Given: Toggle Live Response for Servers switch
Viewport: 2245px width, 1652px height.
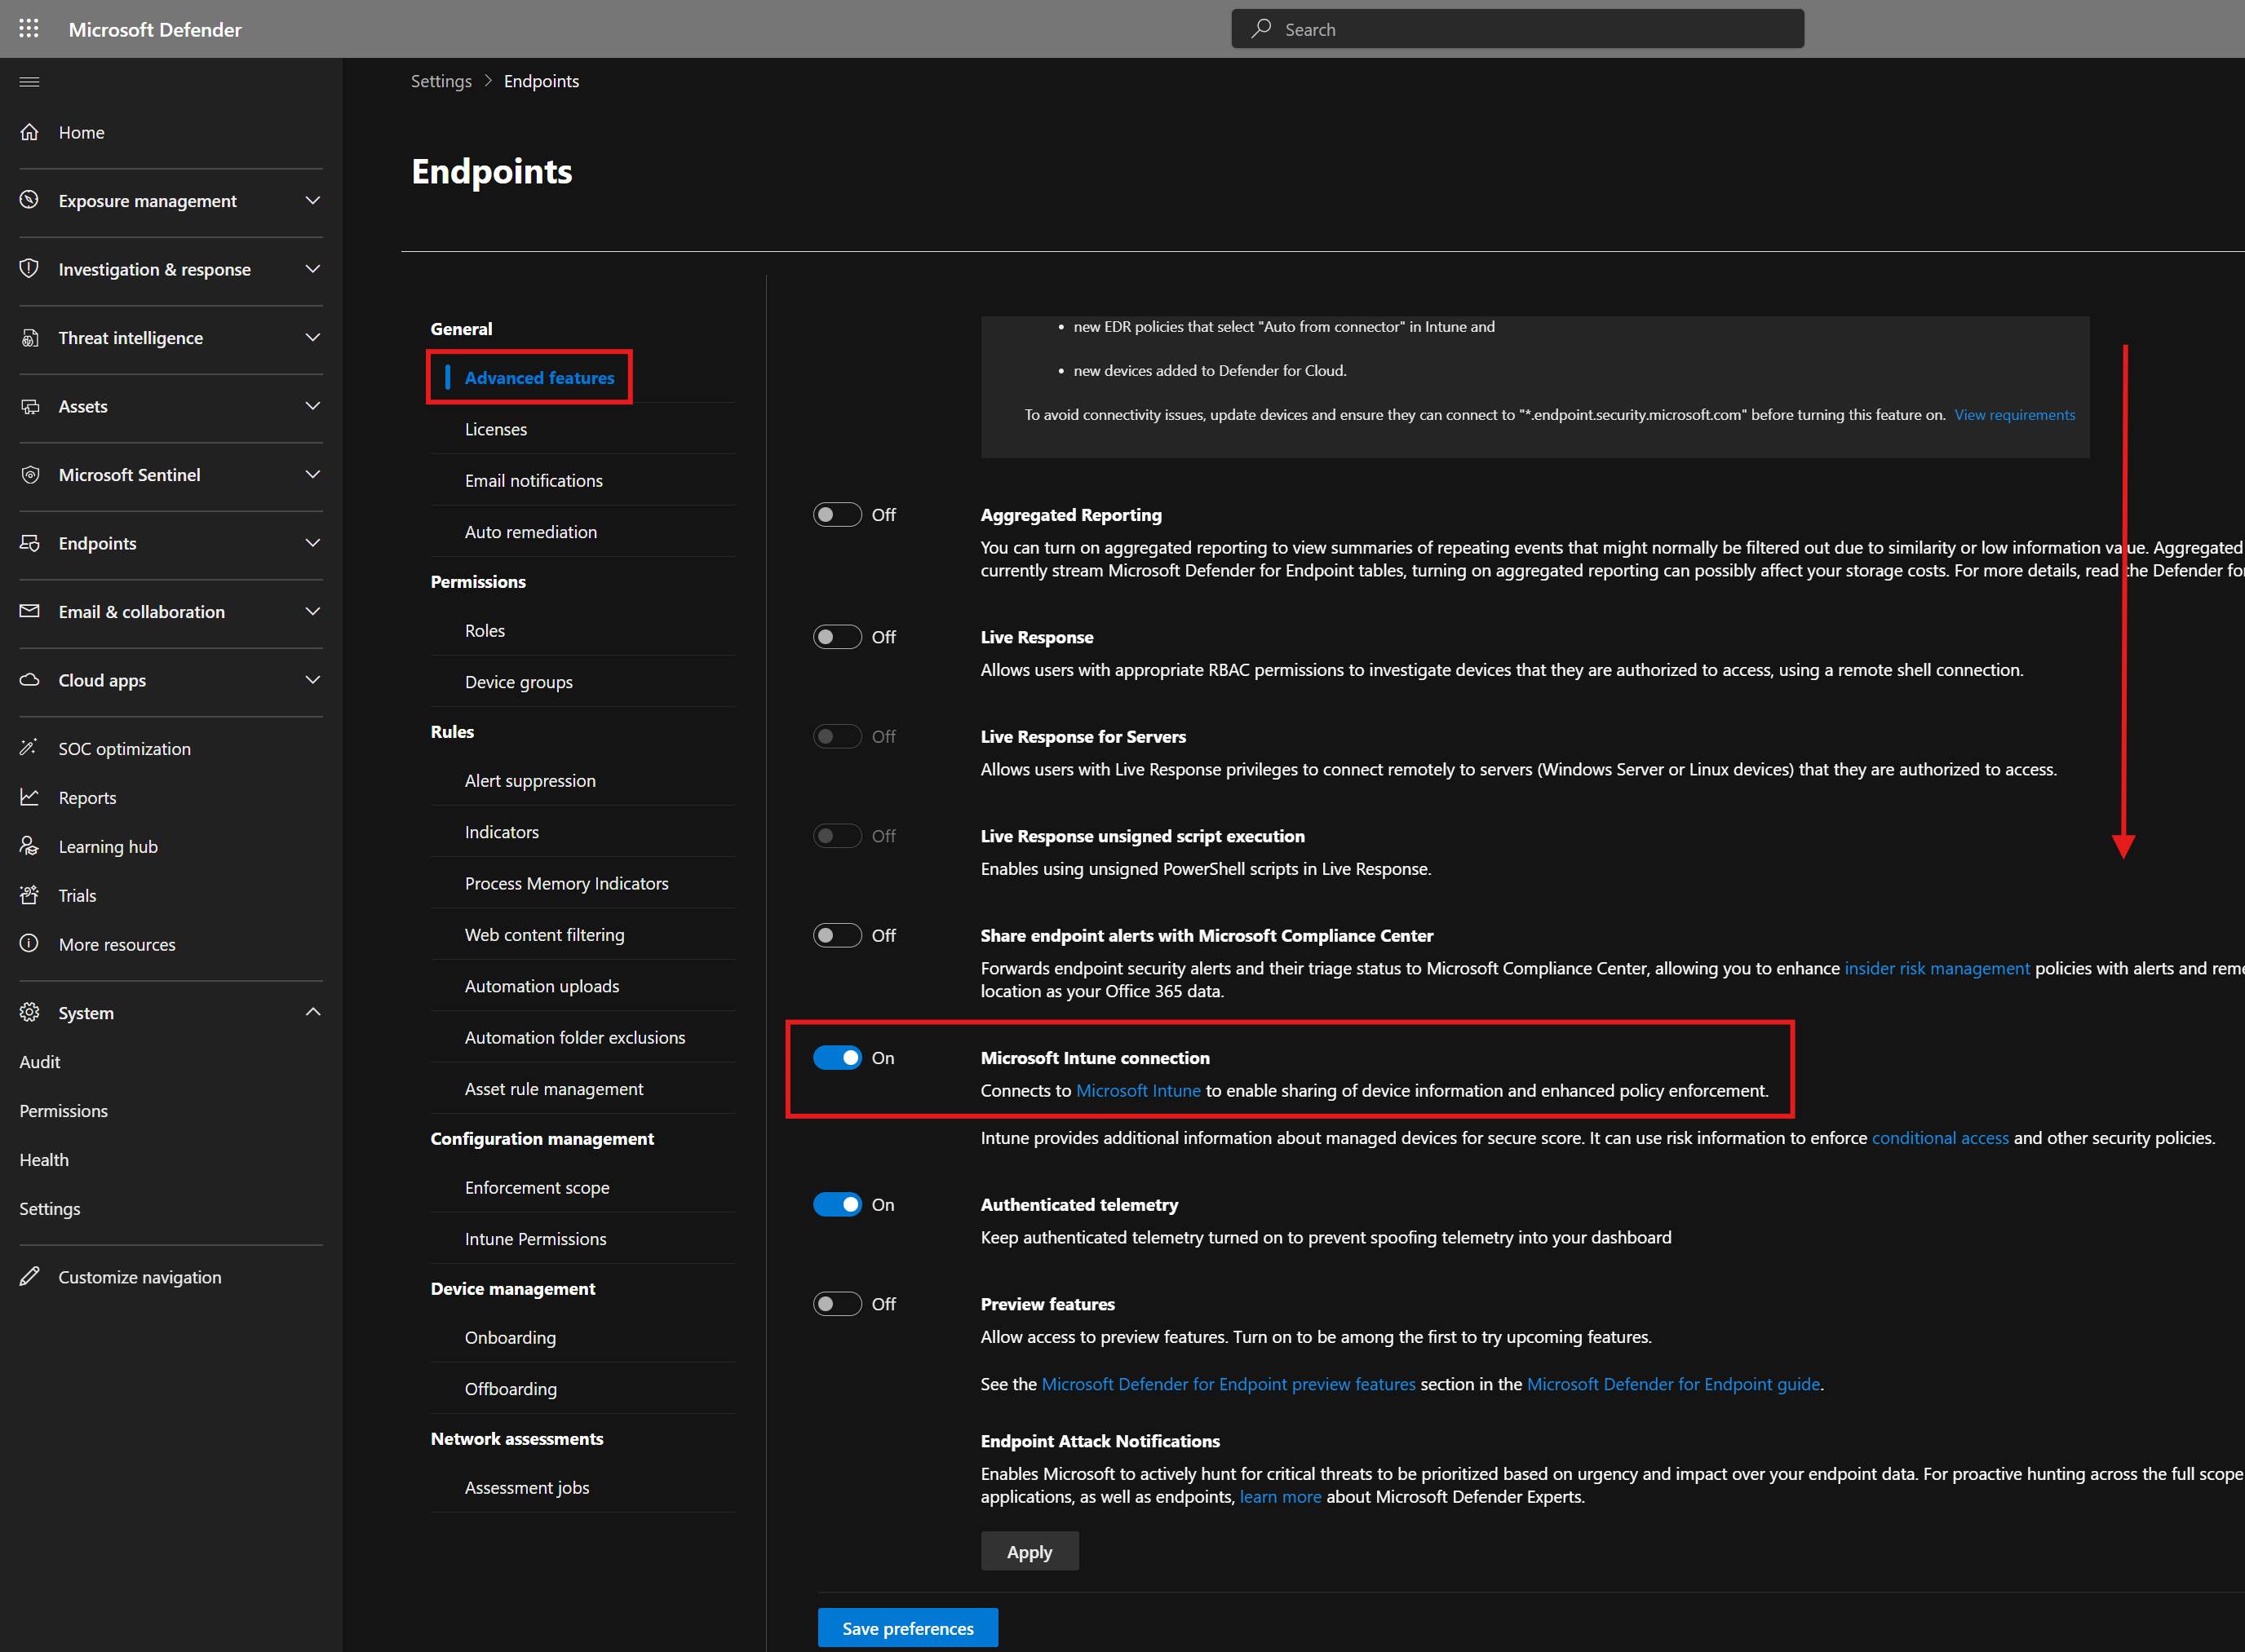Looking at the screenshot, I should tap(836, 736).
